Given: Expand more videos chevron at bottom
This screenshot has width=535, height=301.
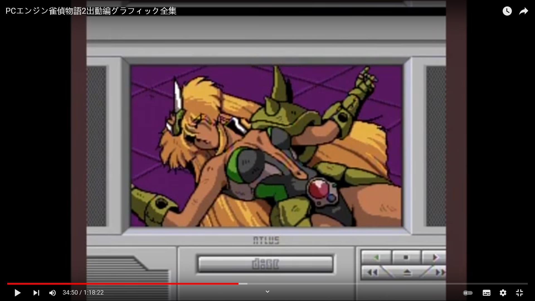Looking at the screenshot, I should click(267, 292).
